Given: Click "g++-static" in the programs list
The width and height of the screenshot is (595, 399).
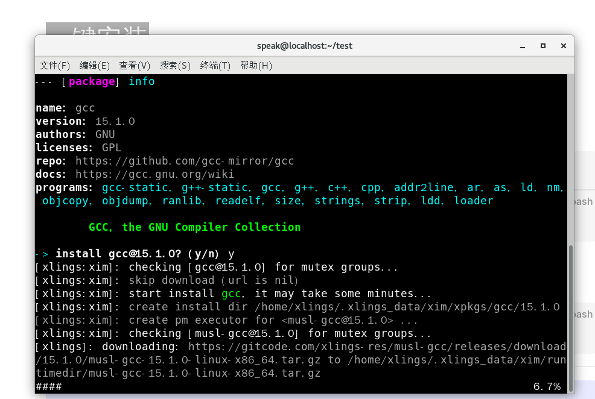Looking at the screenshot, I should 214,187.
